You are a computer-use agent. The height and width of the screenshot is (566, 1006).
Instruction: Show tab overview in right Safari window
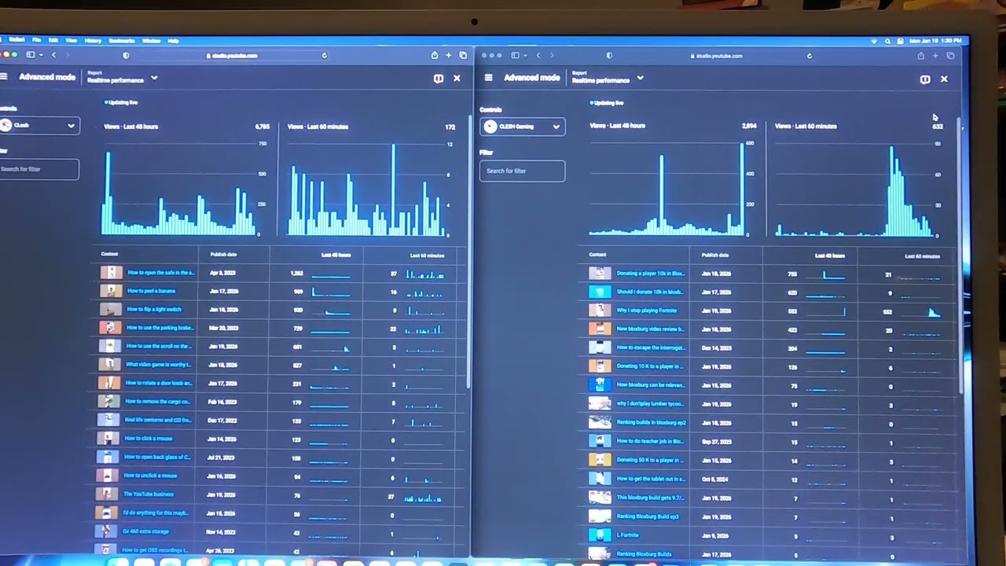click(950, 56)
